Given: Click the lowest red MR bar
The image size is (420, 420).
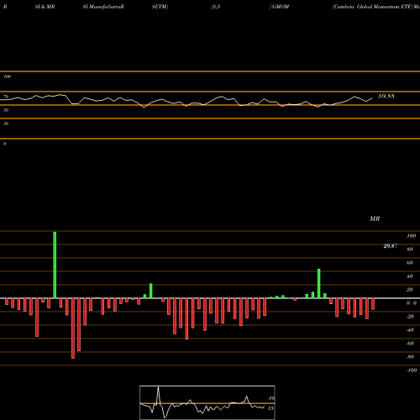Looking at the screenshot, I should coord(73,328).
